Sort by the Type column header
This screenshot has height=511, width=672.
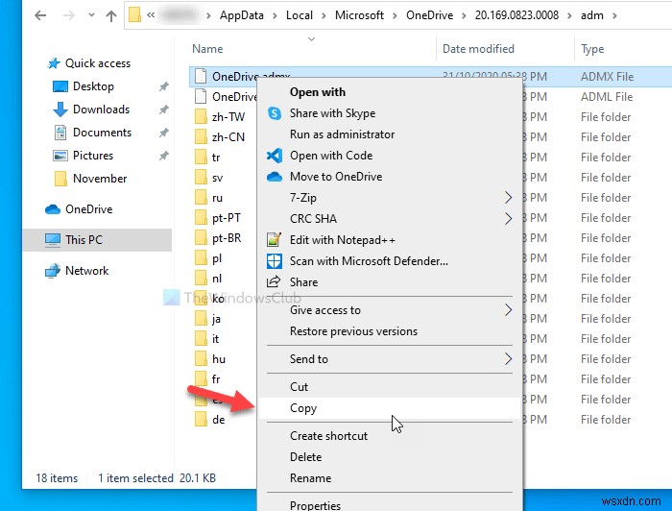coord(592,49)
